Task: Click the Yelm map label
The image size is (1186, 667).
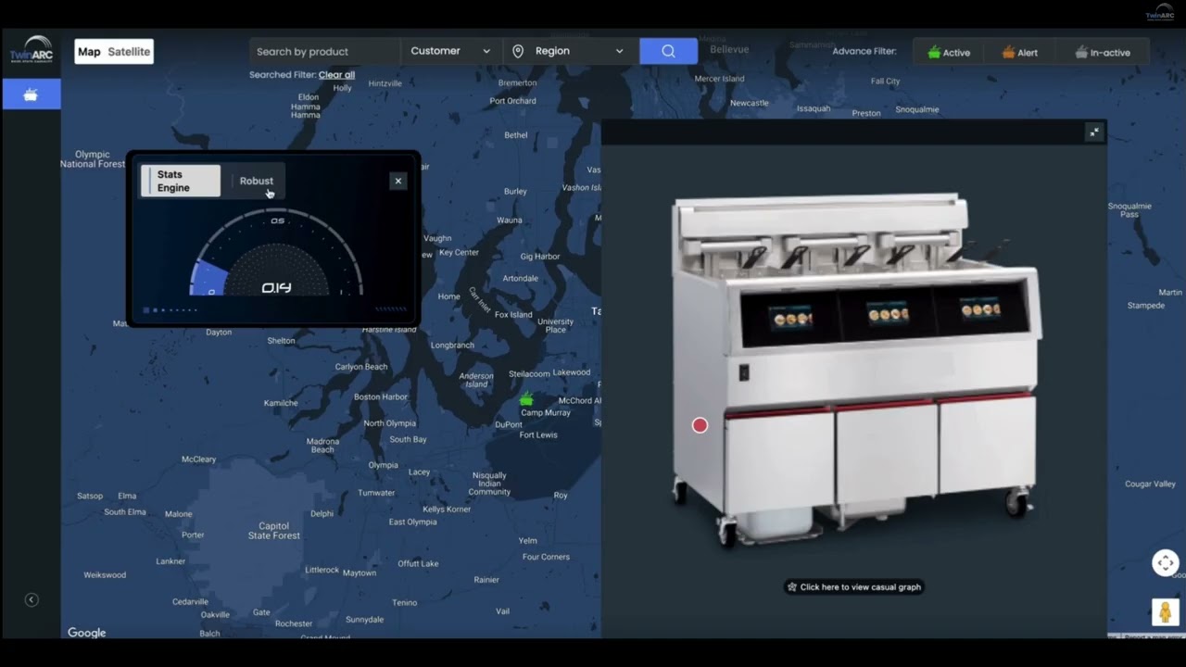Action: click(527, 540)
